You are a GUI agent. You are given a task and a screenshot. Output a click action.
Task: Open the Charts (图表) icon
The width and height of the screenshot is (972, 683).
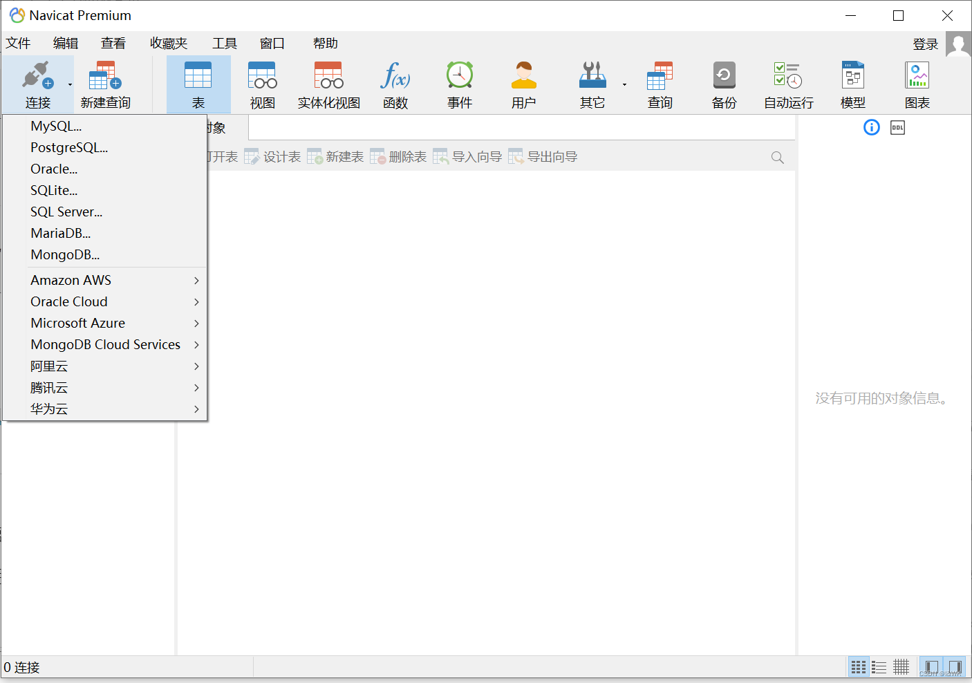click(x=917, y=76)
